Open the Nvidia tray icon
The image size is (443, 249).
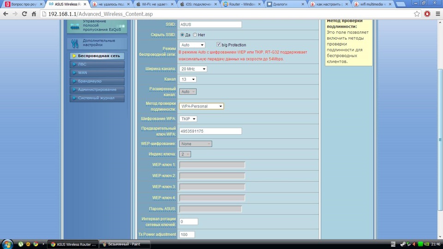click(426, 244)
